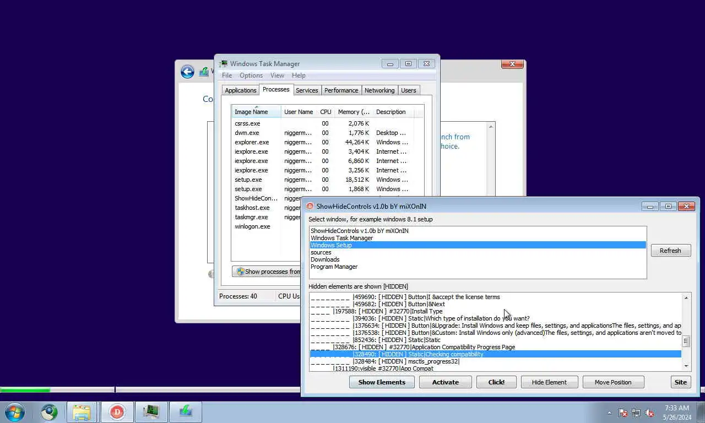Select the ShowHideCon... process row
This screenshot has height=423, width=705.
(266, 198)
